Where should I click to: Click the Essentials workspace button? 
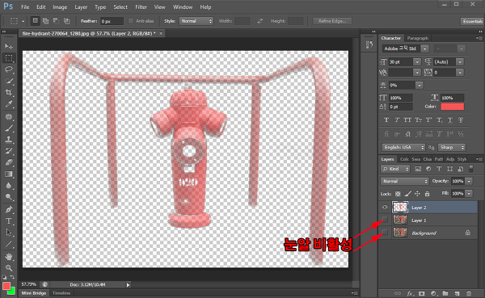(472, 21)
